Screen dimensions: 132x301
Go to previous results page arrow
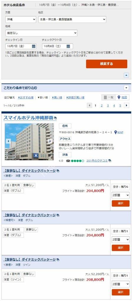(90, 106)
